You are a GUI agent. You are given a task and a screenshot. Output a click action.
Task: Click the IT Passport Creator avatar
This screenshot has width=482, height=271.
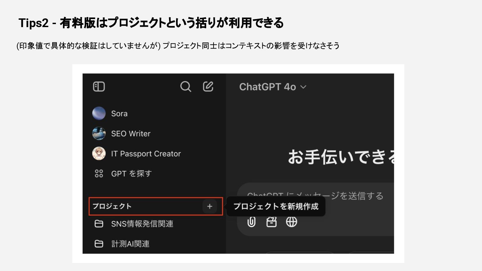99,154
